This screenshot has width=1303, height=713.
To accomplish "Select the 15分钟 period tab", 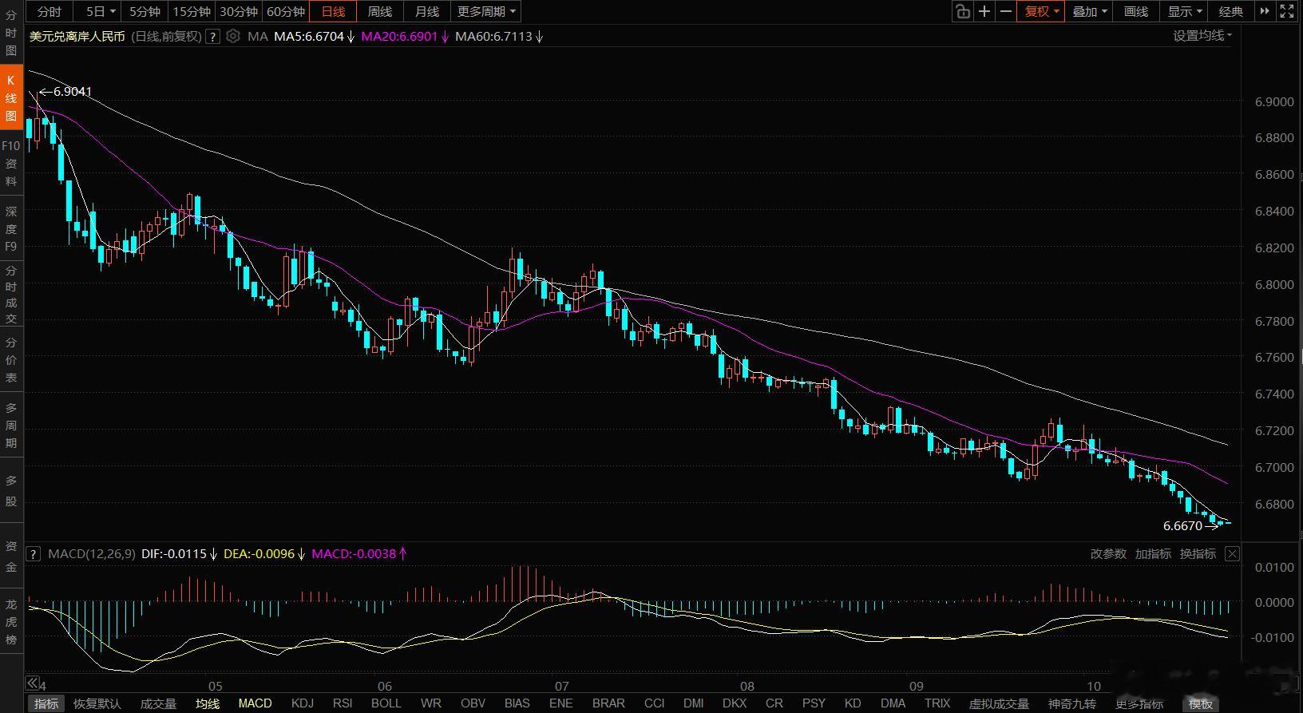I will click(x=192, y=11).
